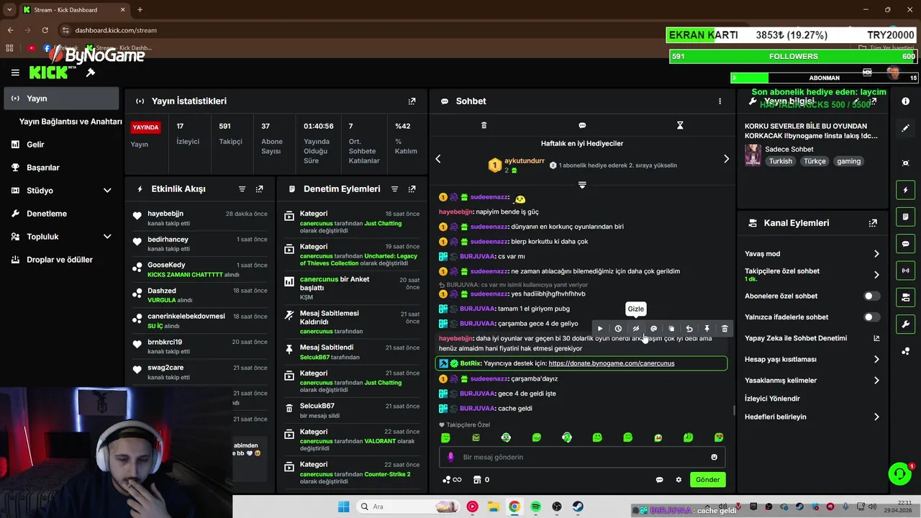Toggle Yalnızca ifadelerle sohbet switch

pyautogui.click(x=871, y=317)
